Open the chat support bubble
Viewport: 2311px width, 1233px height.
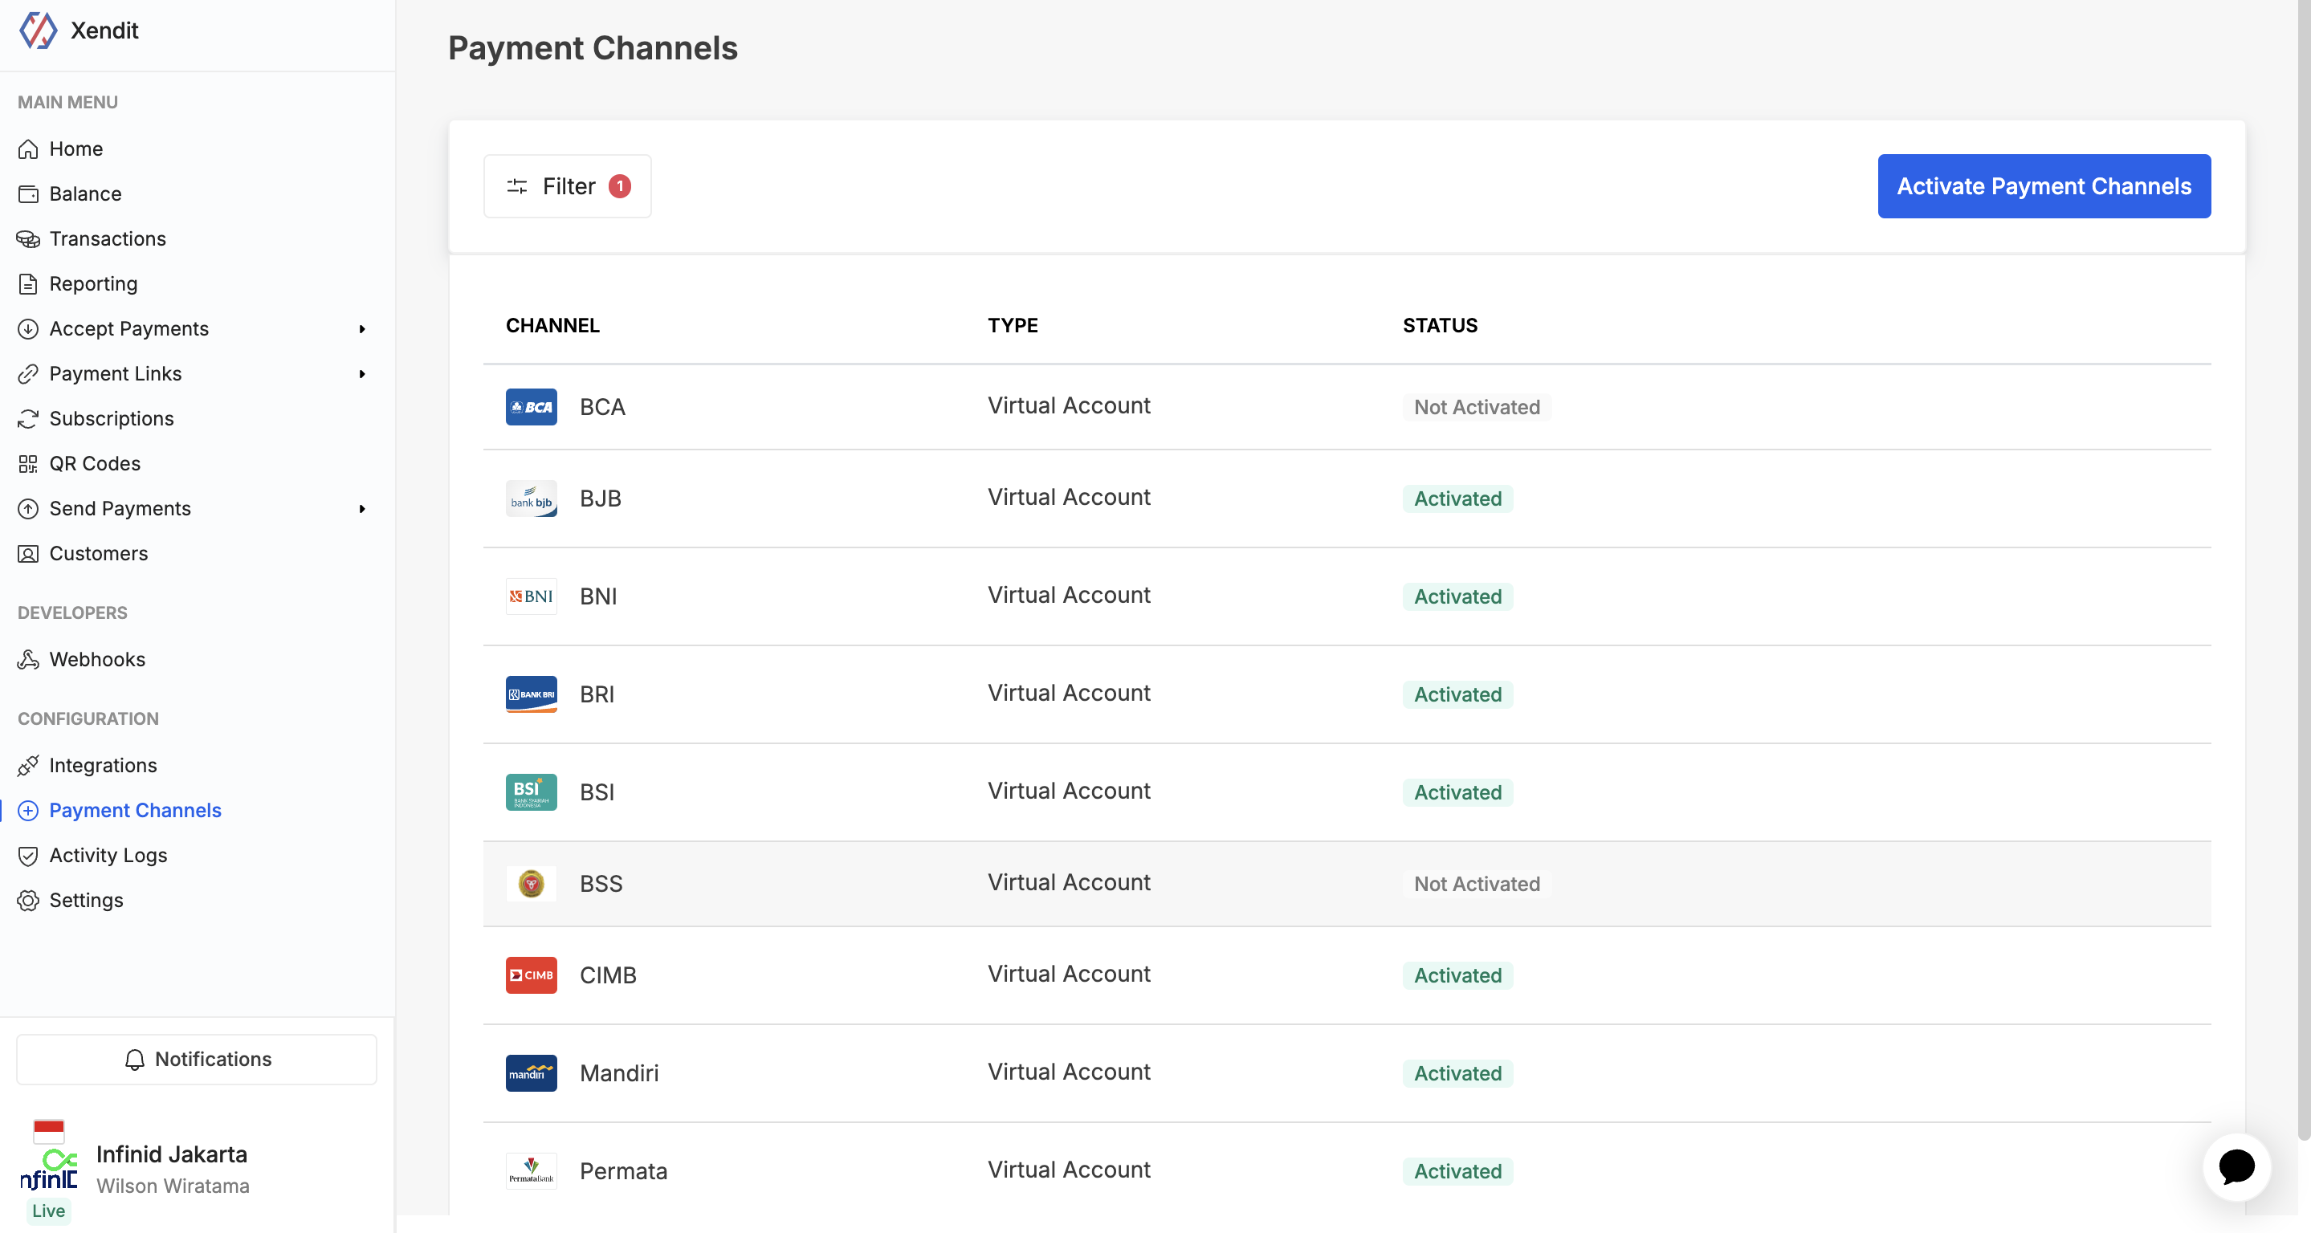pos(2236,1166)
